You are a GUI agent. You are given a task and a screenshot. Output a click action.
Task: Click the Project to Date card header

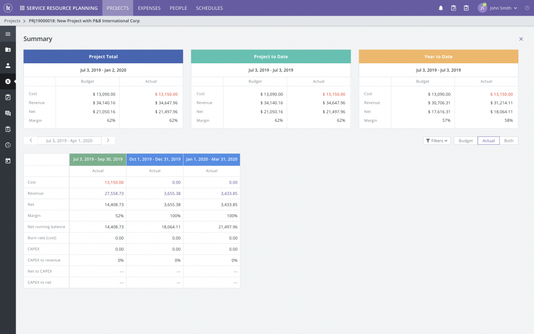271,57
